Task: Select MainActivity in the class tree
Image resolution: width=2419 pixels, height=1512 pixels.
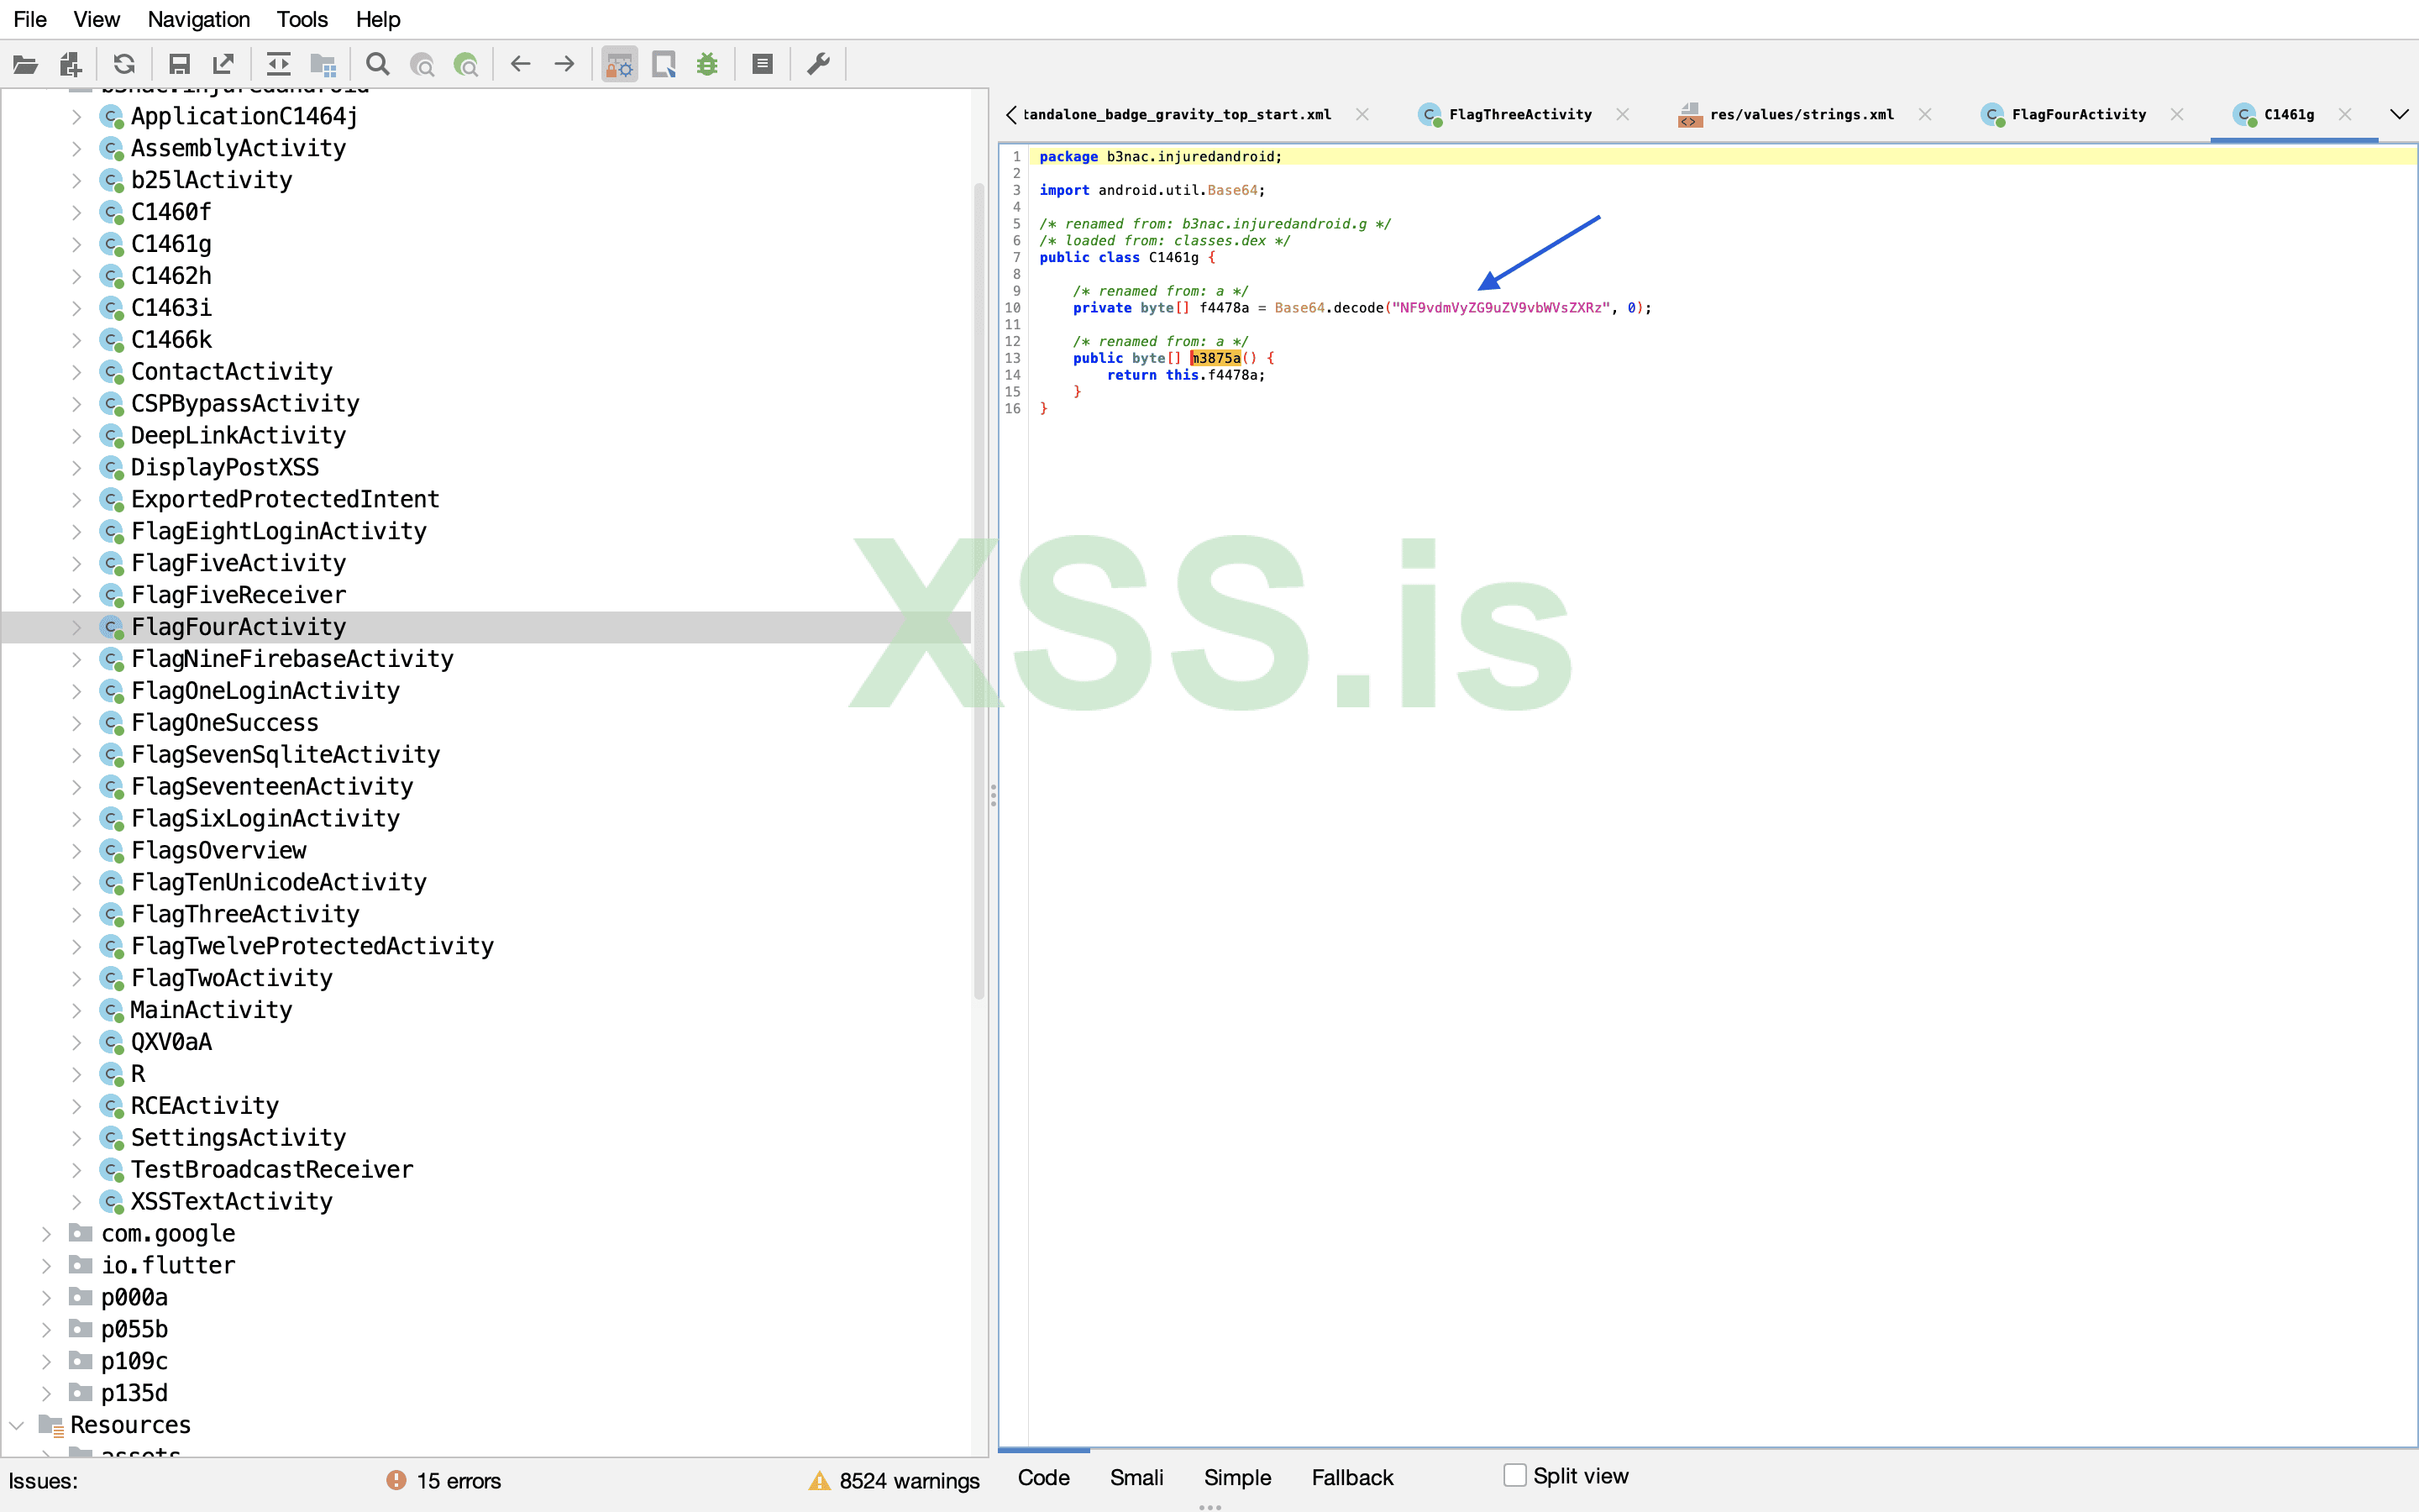Action: click(211, 1010)
